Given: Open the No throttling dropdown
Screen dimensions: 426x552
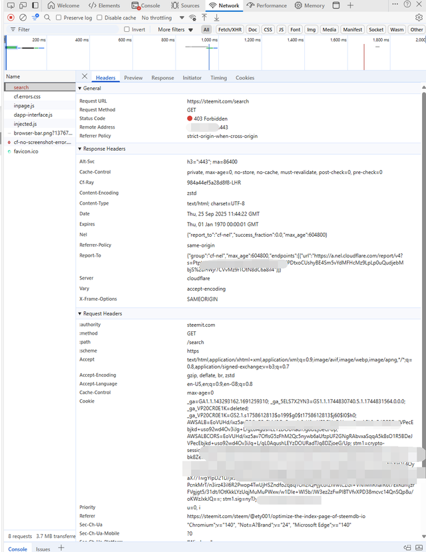Looking at the screenshot, I should (162, 17).
